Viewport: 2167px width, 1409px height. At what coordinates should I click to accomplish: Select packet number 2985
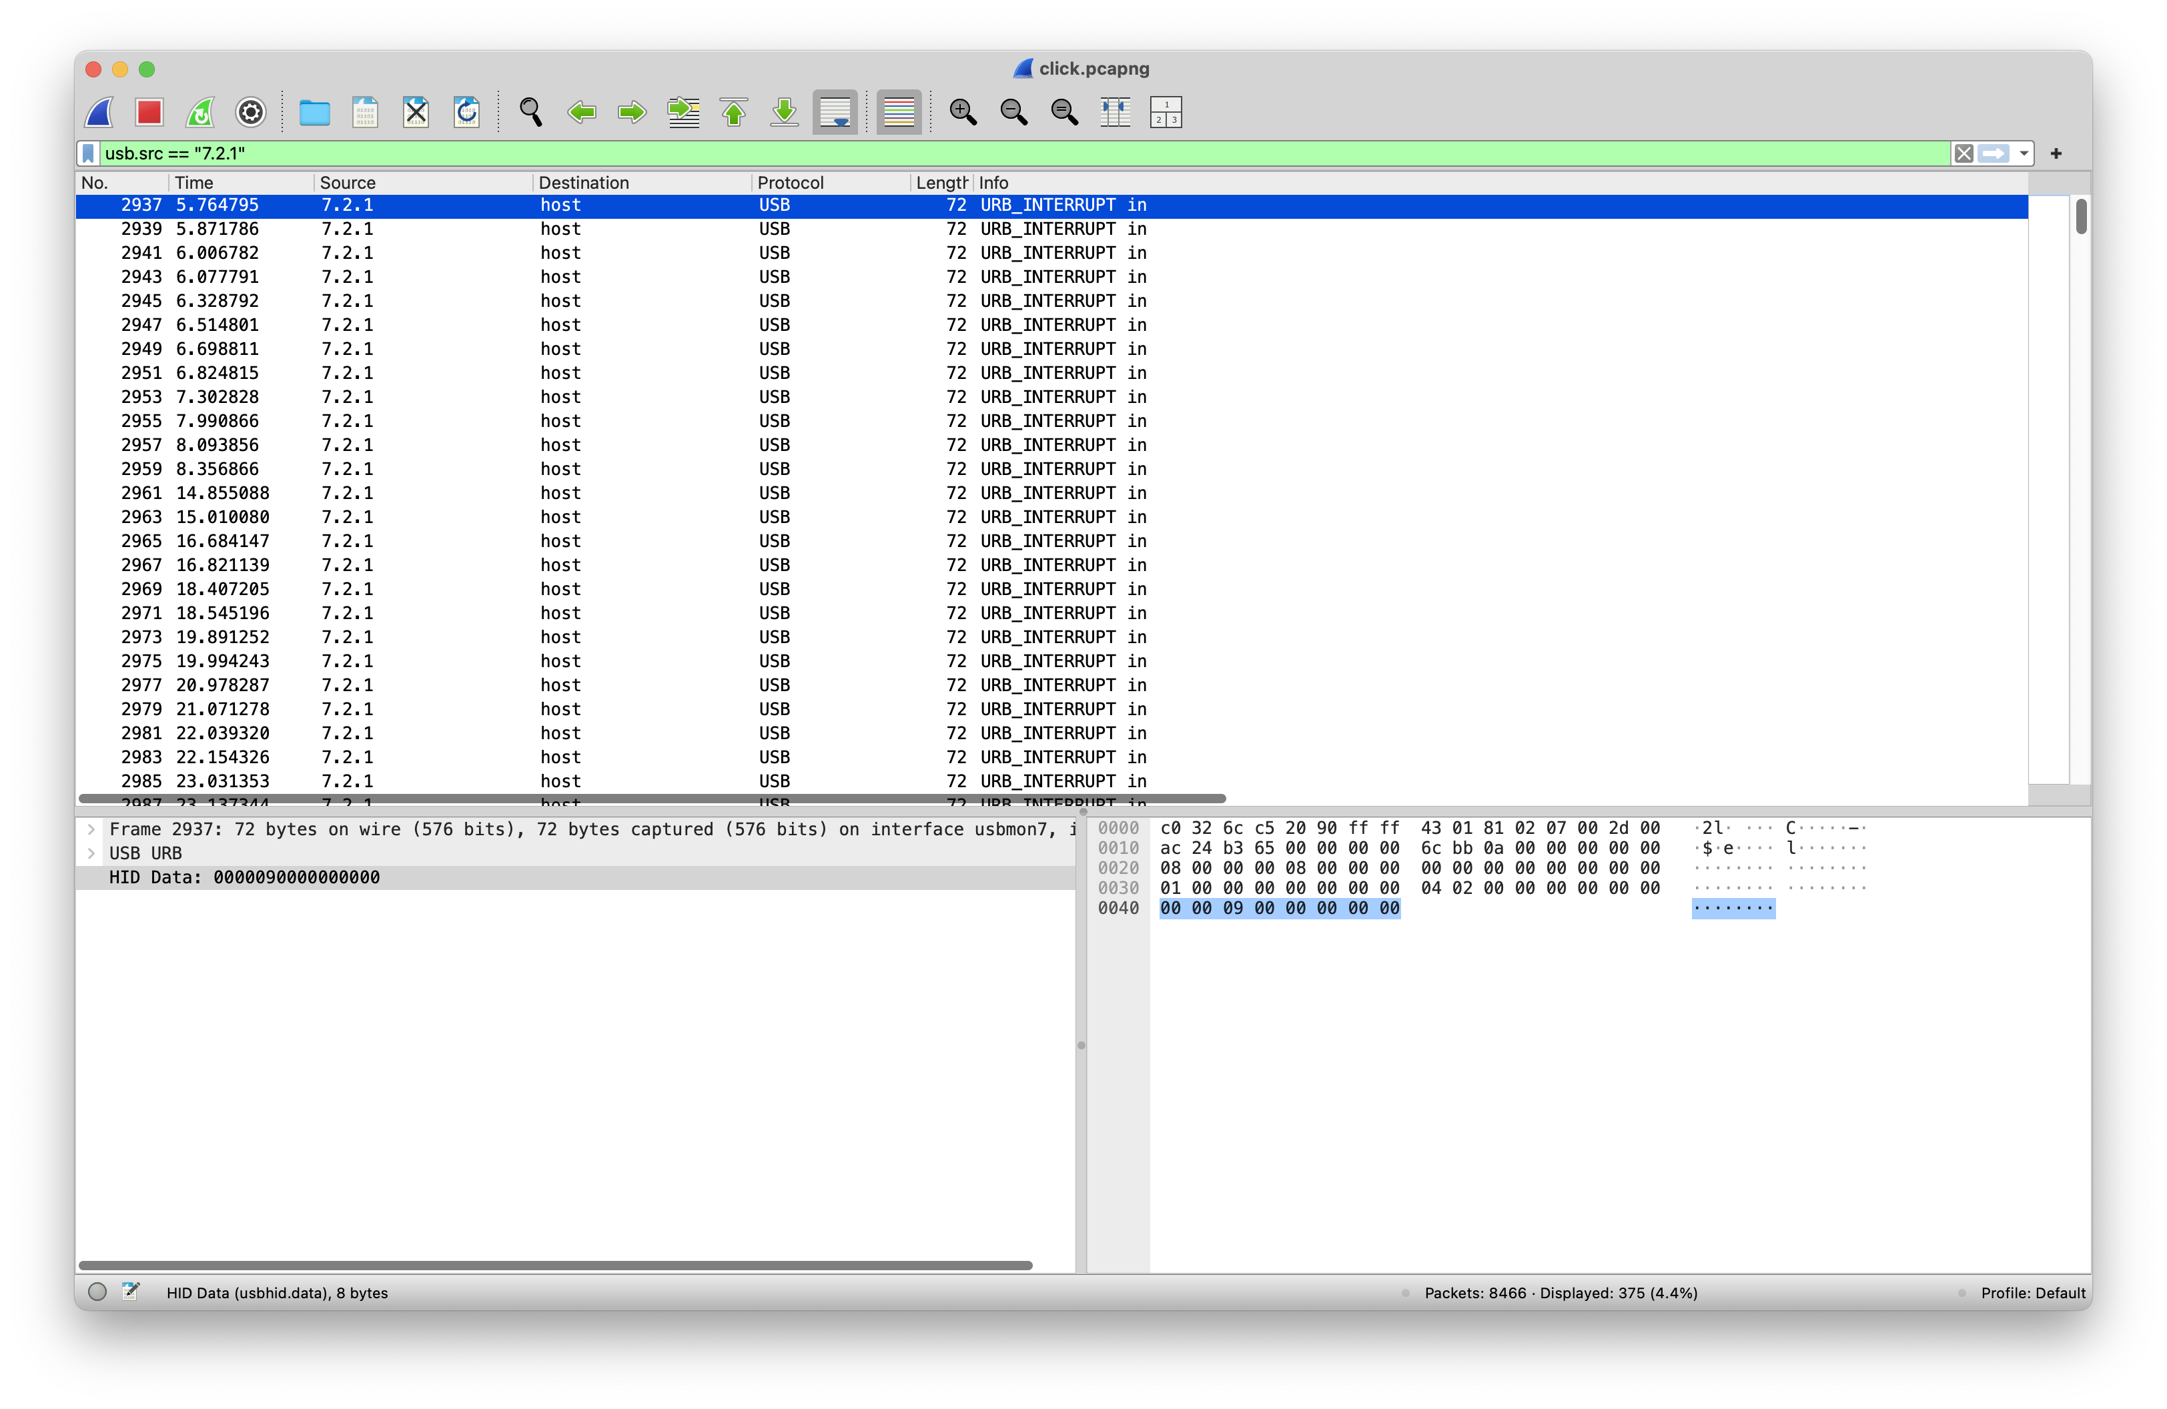pyautogui.click(x=1051, y=781)
